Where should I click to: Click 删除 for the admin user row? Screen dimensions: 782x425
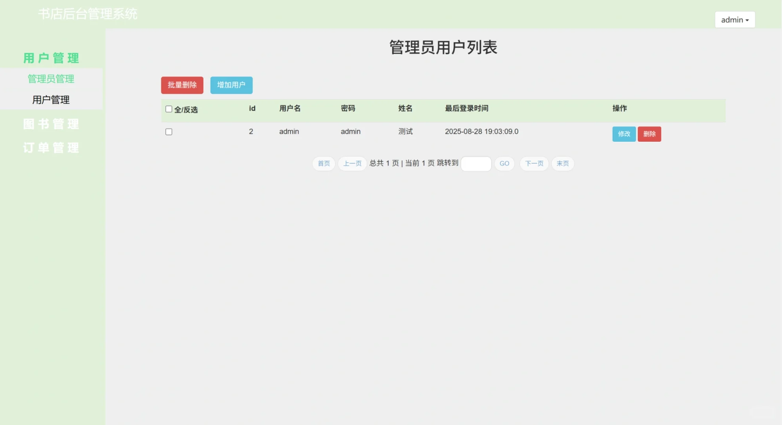(x=649, y=134)
